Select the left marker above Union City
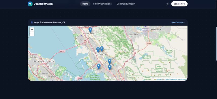 click(x=98, y=50)
